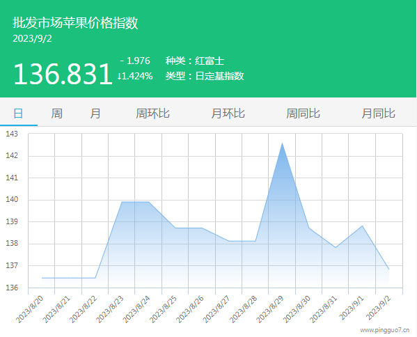
Task: Select the 周同比 tab
Action: [x=303, y=113]
